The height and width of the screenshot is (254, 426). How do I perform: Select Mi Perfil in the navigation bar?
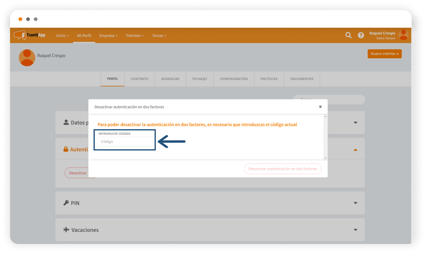tap(84, 36)
